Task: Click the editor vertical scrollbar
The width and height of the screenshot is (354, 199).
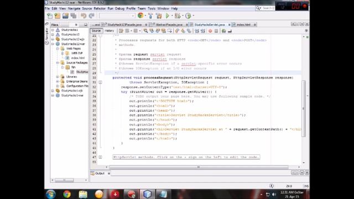Action: pos(304,108)
